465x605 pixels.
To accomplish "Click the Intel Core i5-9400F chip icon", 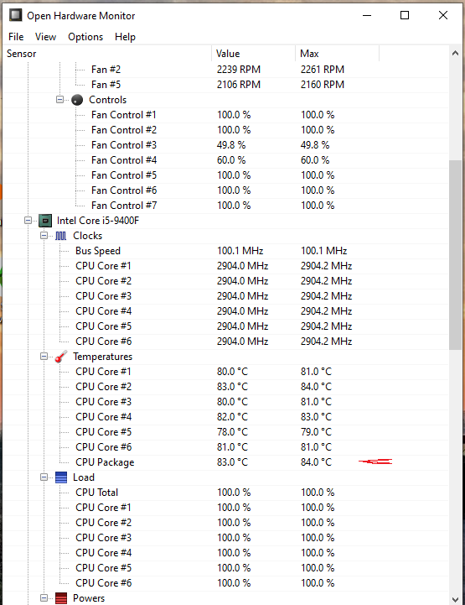I will coord(45,221).
